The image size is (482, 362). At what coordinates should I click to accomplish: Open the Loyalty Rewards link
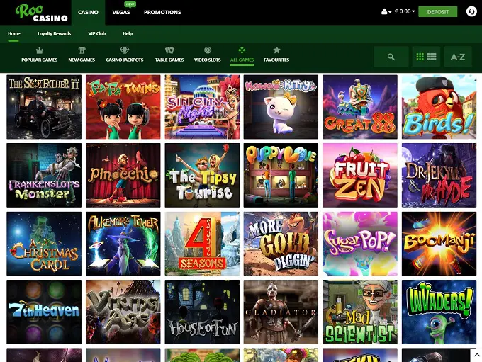click(x=54, y=33)
